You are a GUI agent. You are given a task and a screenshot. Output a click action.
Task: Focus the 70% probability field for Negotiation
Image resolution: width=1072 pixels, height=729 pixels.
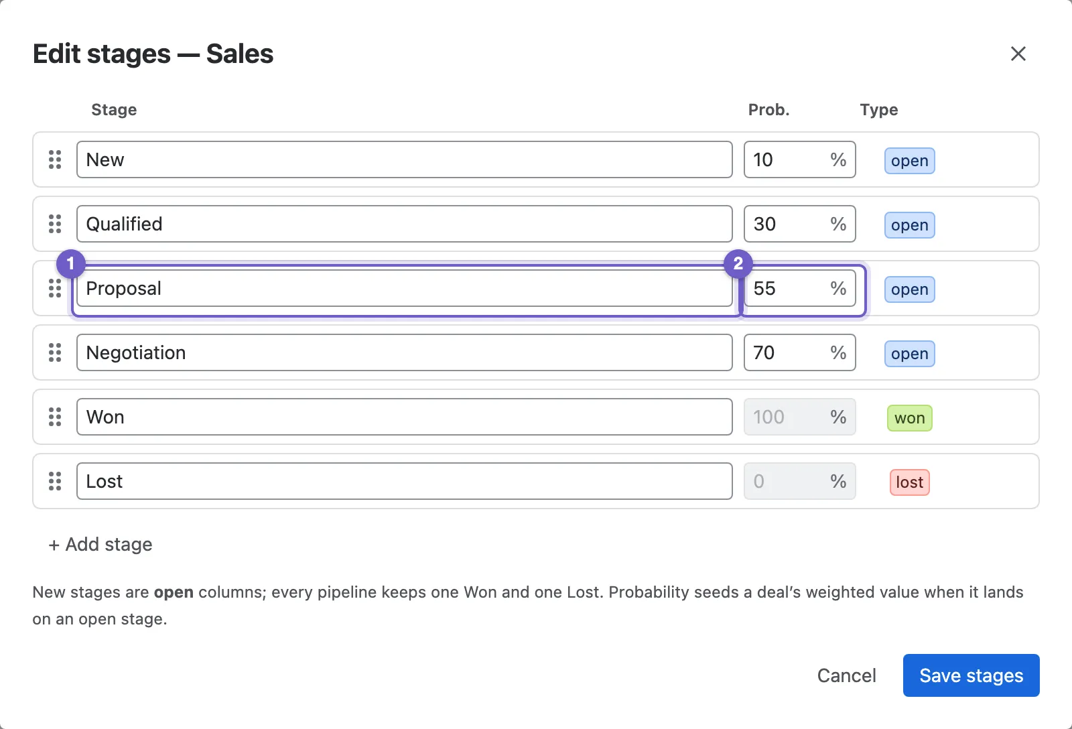799,352
